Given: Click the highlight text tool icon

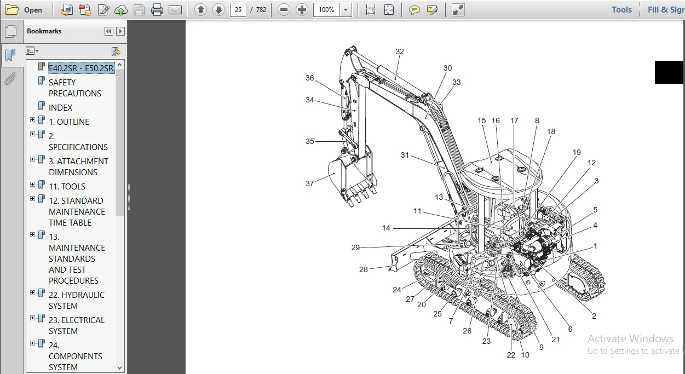Looking at the screenshot, I should tap(432, 10).
